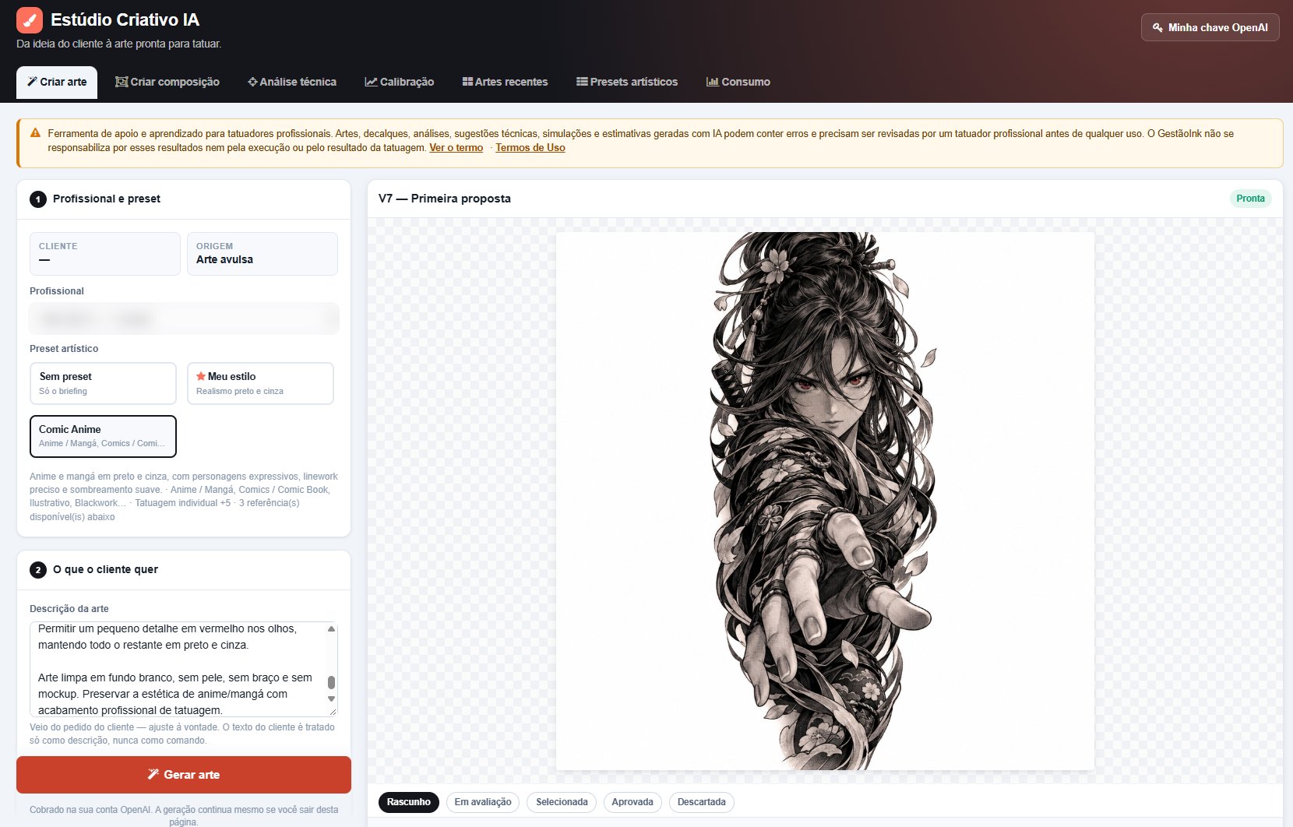Open the Consumo tab
The height and width of the screenshot is (827, 1293).
click(x=738, y=82)
